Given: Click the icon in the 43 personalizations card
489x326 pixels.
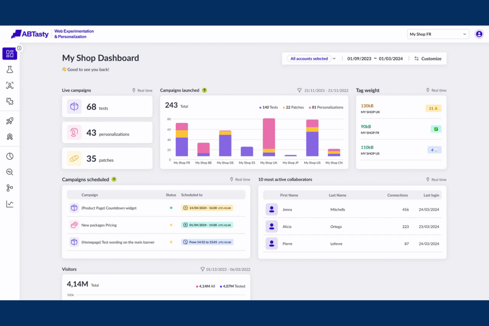Looking at the screenshot, I should pos(74,132).
